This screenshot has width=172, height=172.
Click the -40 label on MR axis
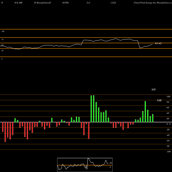[168, 135]
